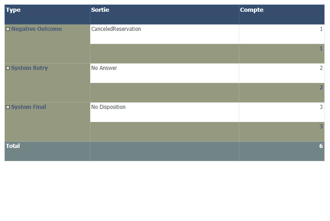This screenshot has height=221, width=330.
Task: Sort by the Type column header
Action: pos(13,10)
